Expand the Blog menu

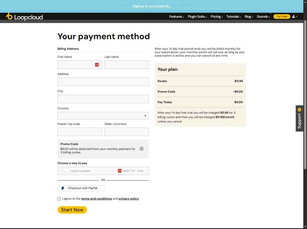coord(249,17)
